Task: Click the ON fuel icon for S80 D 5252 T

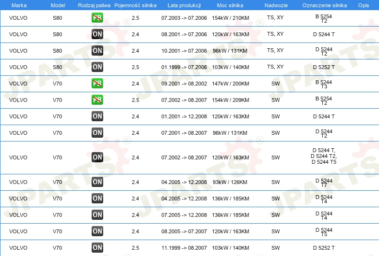Action: tap(97, 67)
